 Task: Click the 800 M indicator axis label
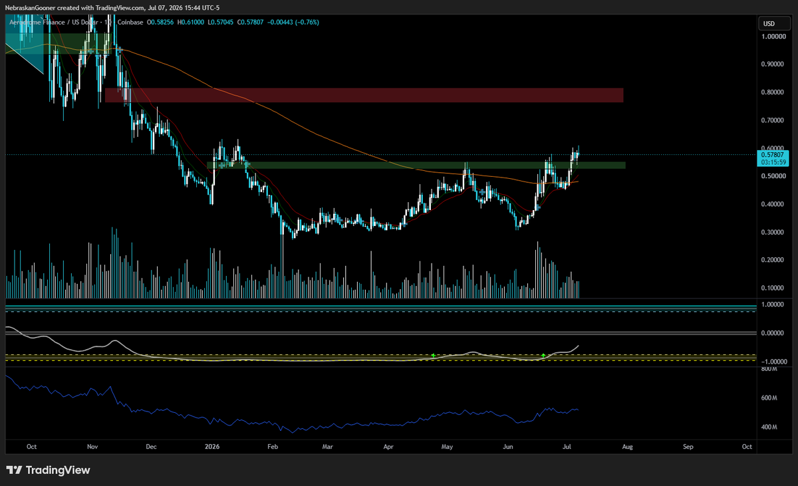(769, 368)
